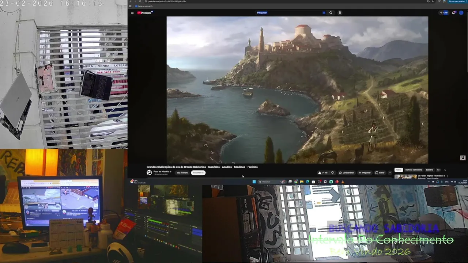
Task: Open Microsoft Edge from the taskbar
Action: tap(307, 182)
